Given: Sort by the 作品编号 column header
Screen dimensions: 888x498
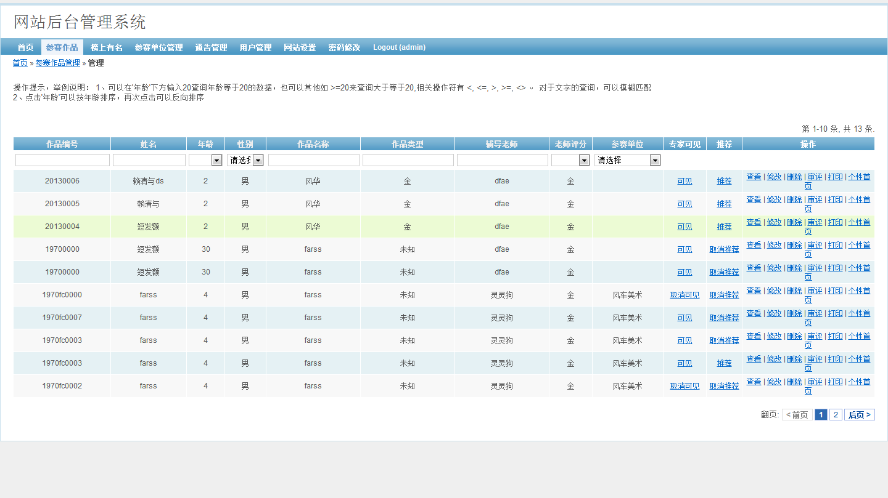Looking at the screenshot, I should tap(62, 144).
